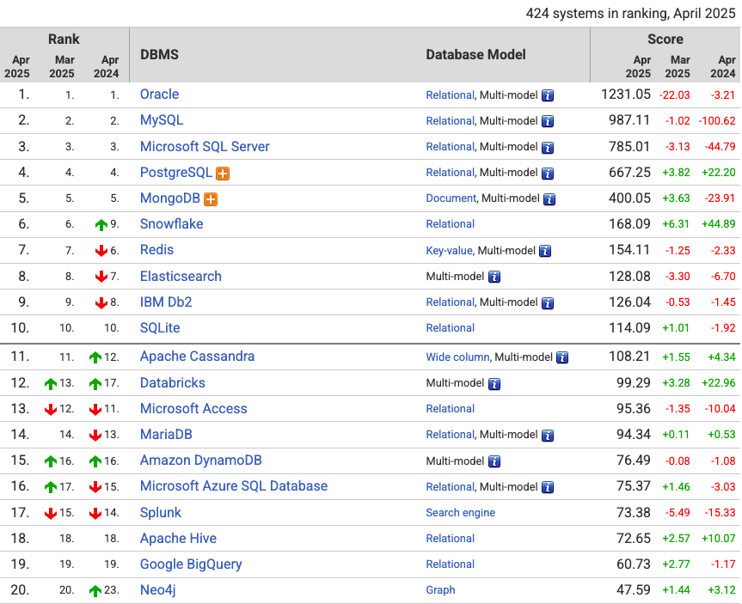Open the IBM Db2 link

166,302
